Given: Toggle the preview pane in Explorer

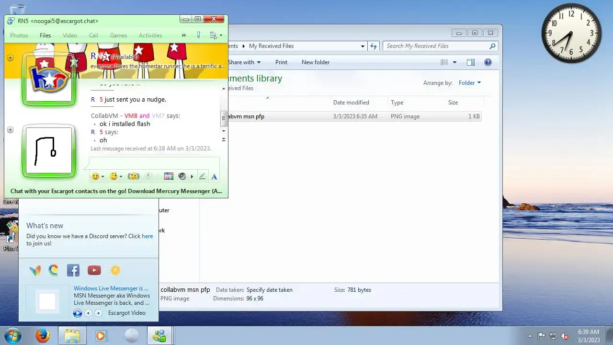Looking at the screenshot, I should tap(471, 62).
